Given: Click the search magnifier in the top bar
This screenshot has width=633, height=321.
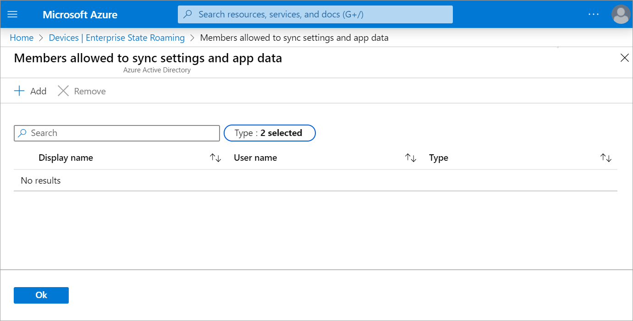Looking at the screenshot, I should (x=188, y=14).
